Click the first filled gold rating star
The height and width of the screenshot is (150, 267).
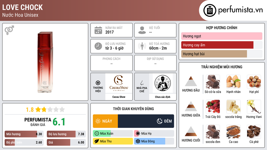38,109
